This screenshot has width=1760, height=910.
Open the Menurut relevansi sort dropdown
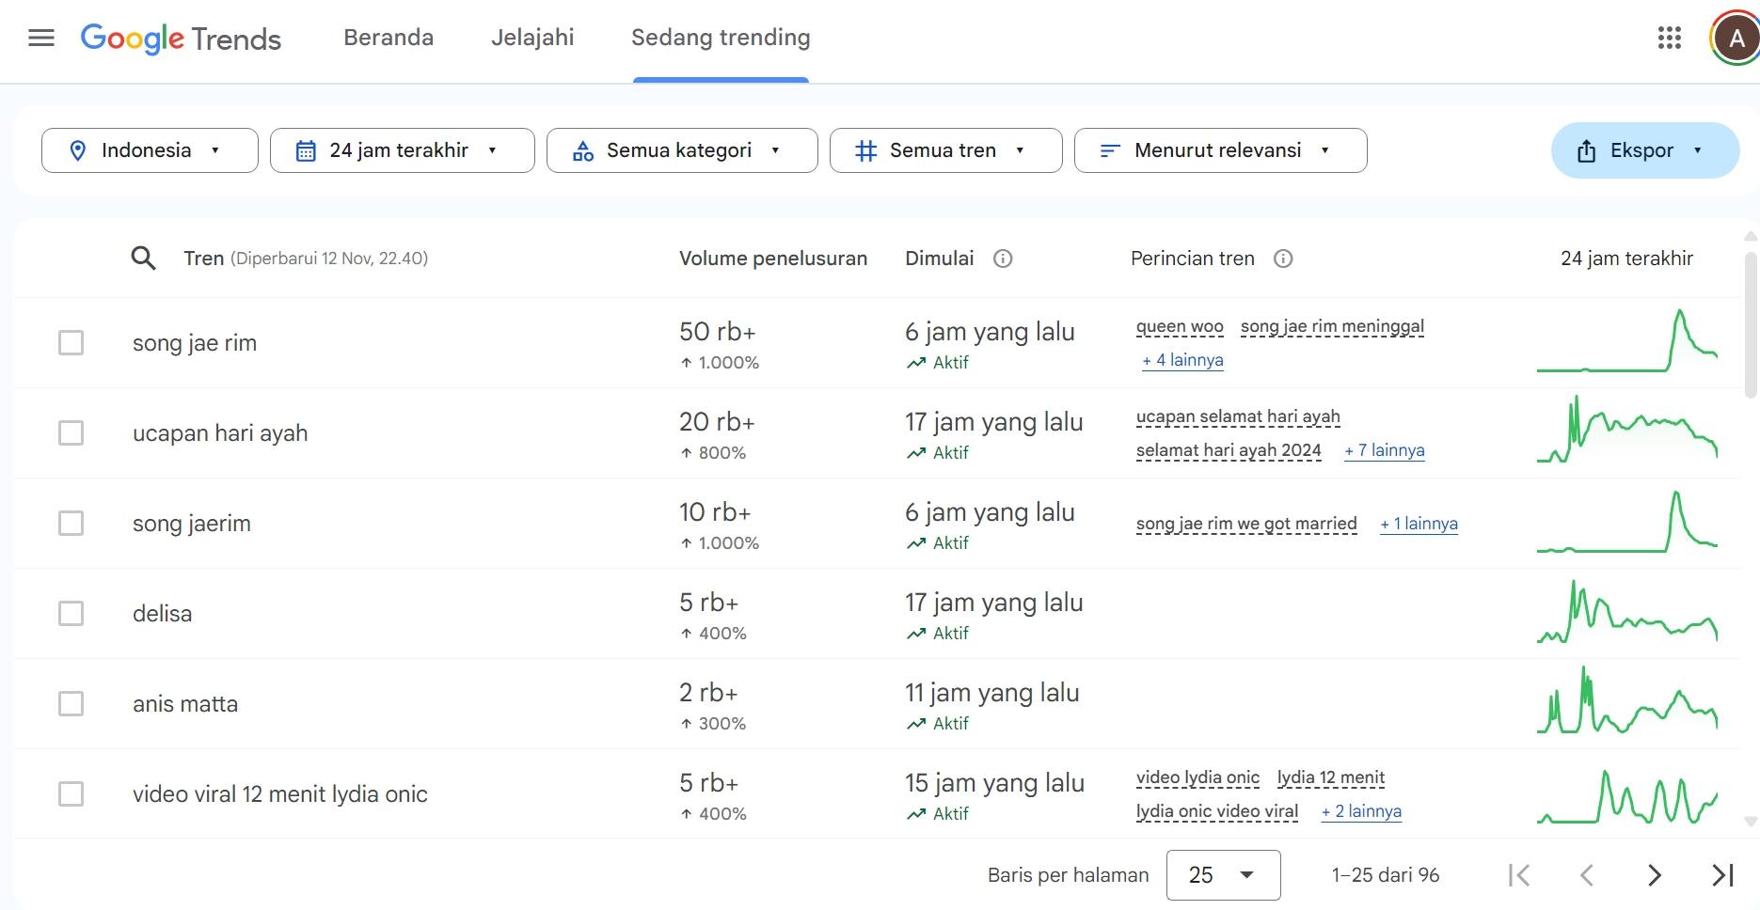tap(1221, 150)
